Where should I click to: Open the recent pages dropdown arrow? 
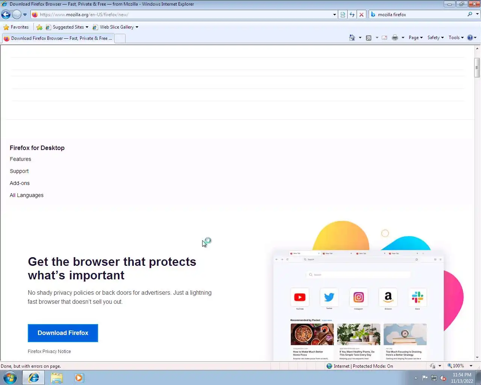pos(25,15)
